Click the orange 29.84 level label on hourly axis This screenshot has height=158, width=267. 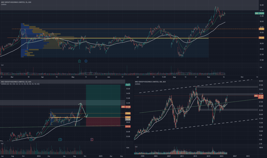(x=261, y=29)
